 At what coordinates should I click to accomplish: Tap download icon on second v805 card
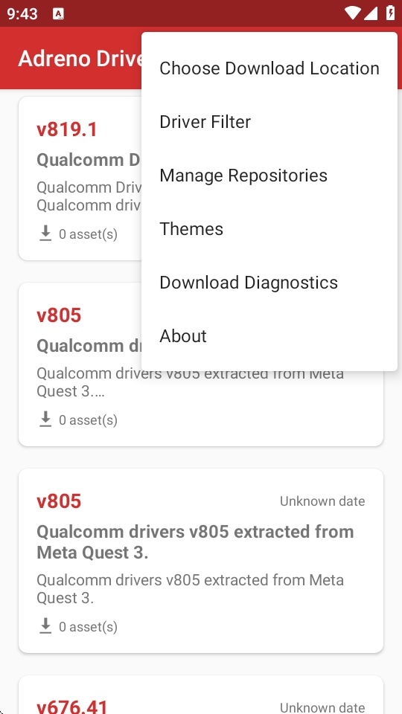[45, 626]
